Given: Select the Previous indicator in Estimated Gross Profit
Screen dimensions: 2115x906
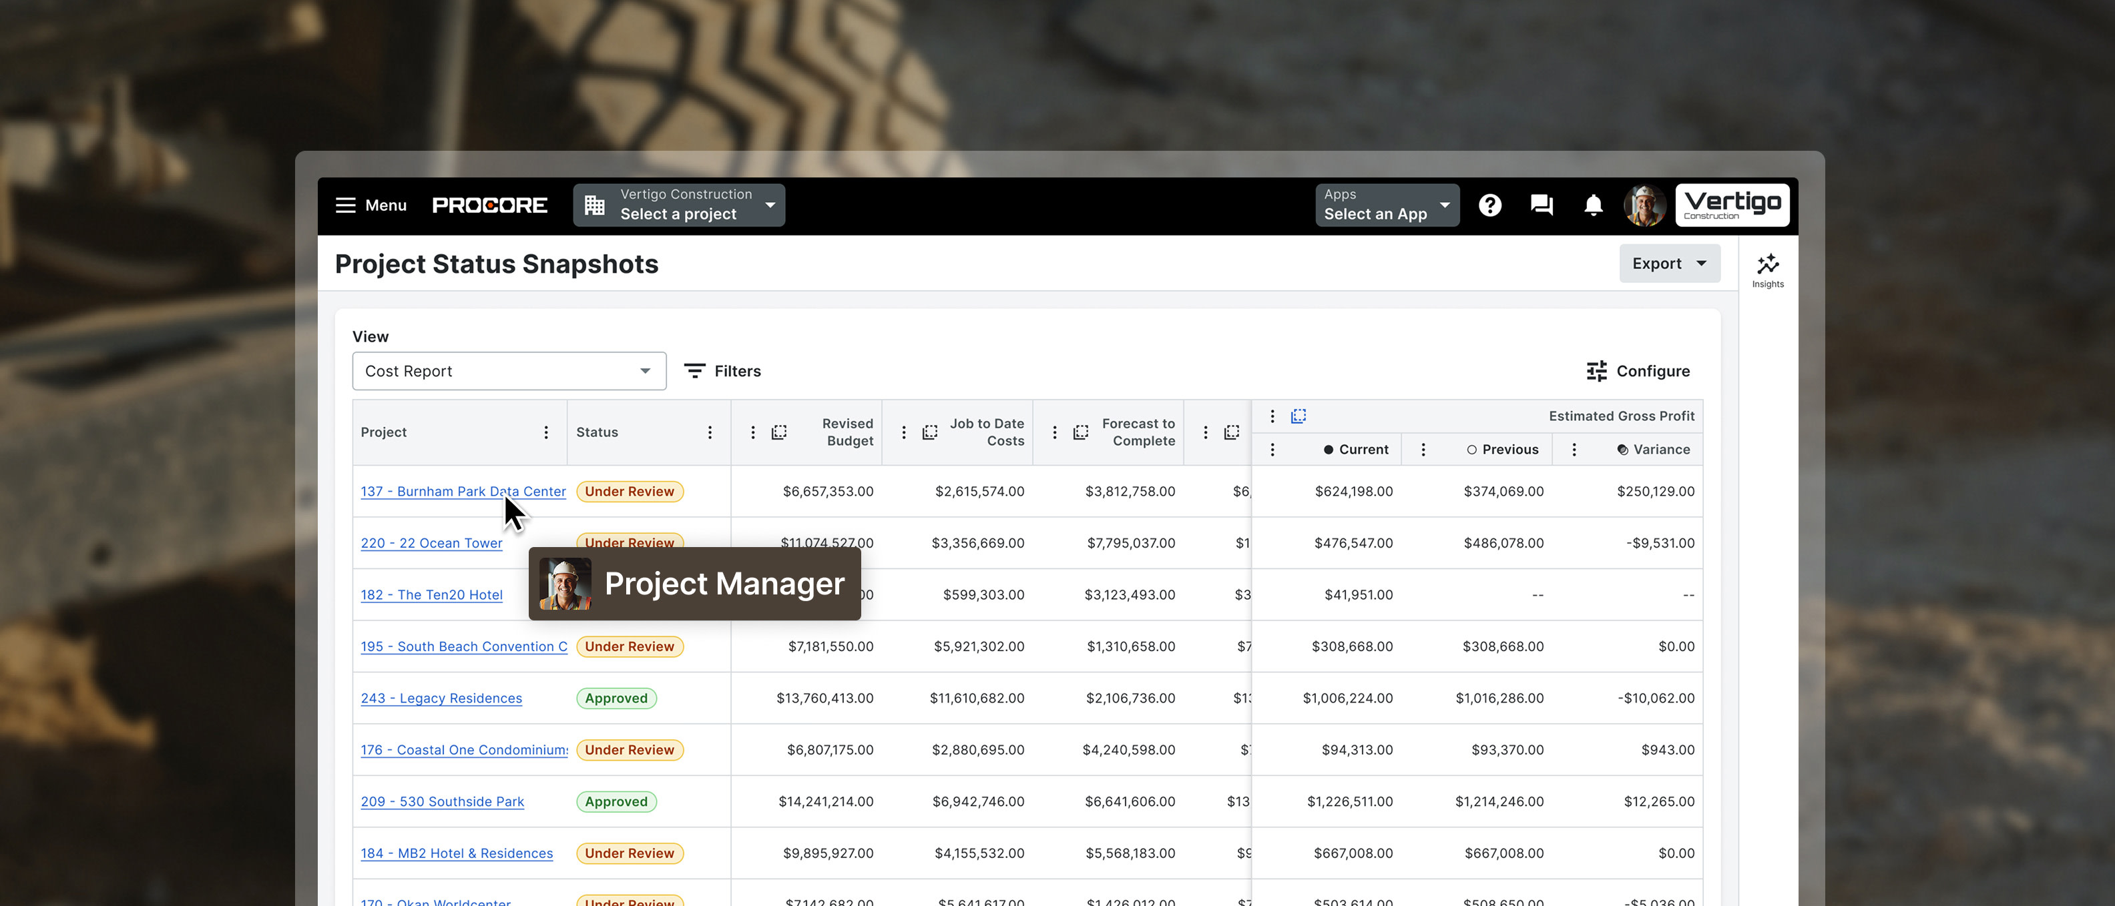Looking at the screenshot, I should (x=1471, y=450).
